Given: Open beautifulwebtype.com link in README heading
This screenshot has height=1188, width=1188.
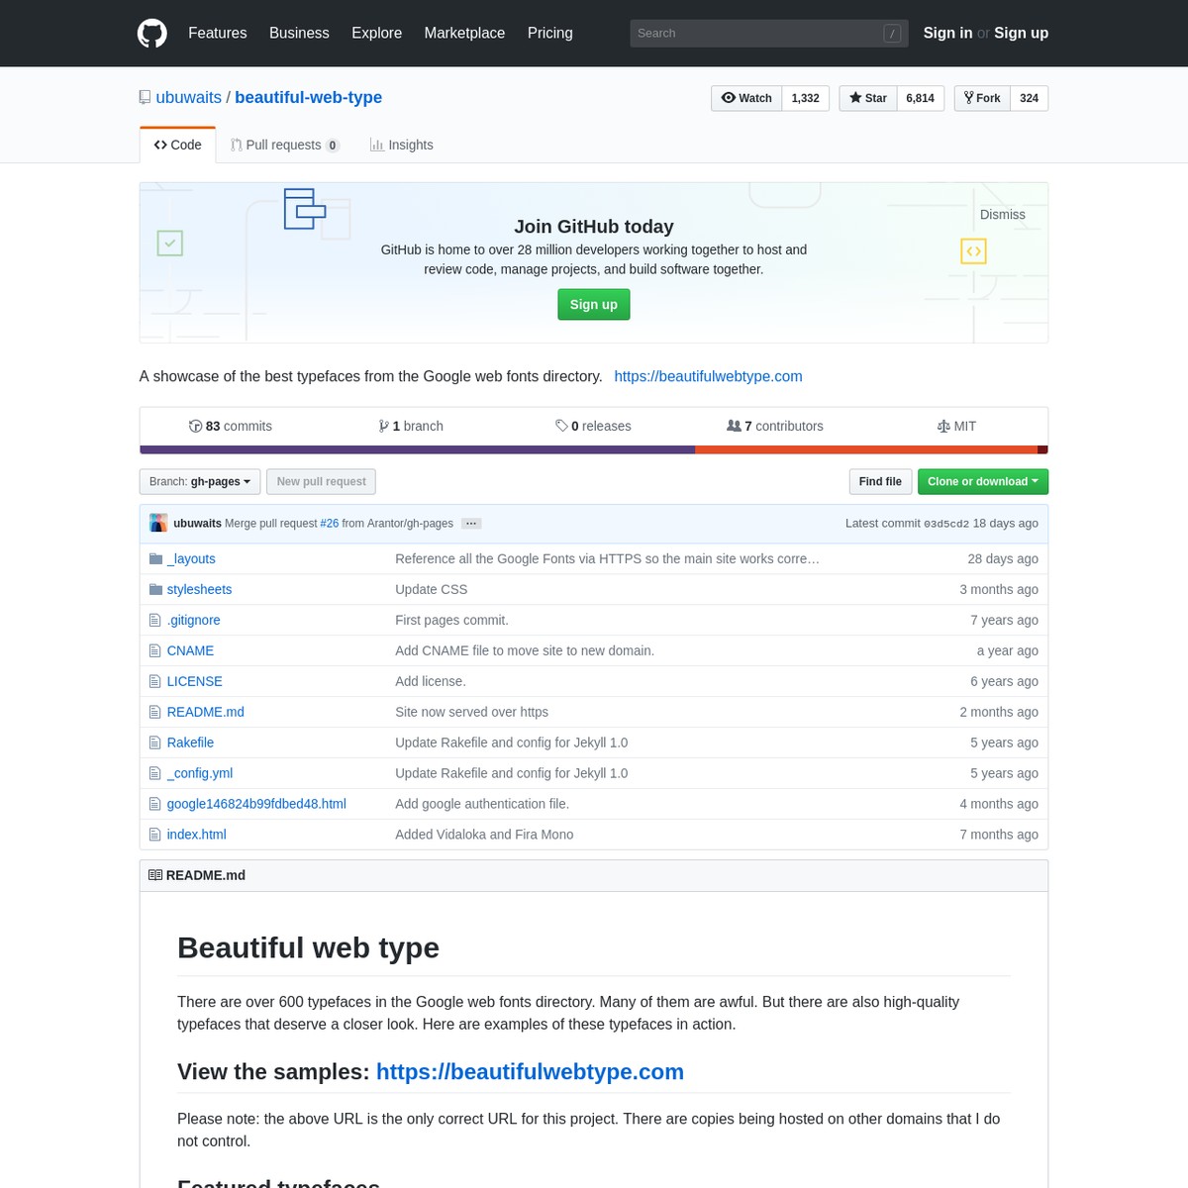Looking at the screenshot, I should click(530, 1072).
